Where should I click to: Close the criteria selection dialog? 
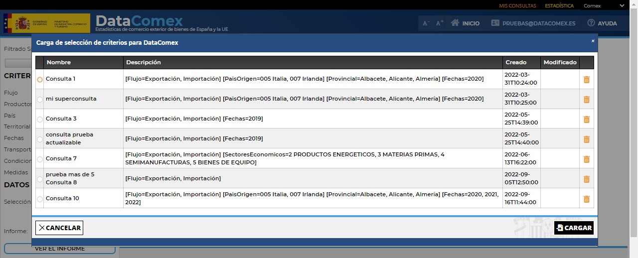tap(593, 41)
